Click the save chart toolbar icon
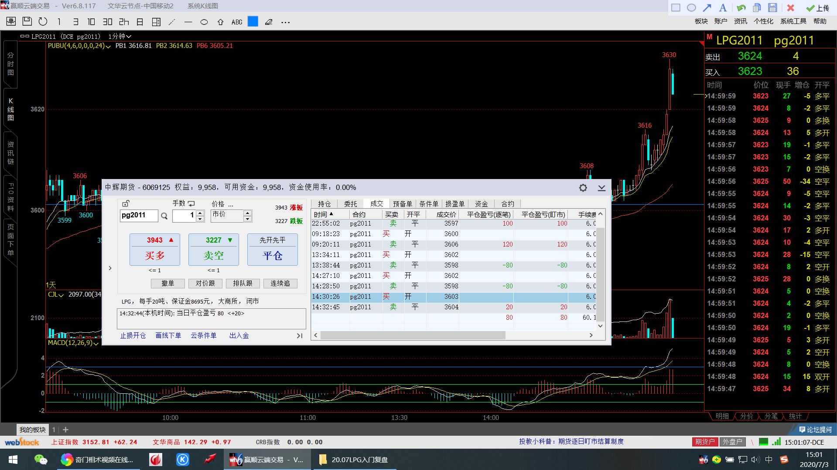 tap(27, 21)
